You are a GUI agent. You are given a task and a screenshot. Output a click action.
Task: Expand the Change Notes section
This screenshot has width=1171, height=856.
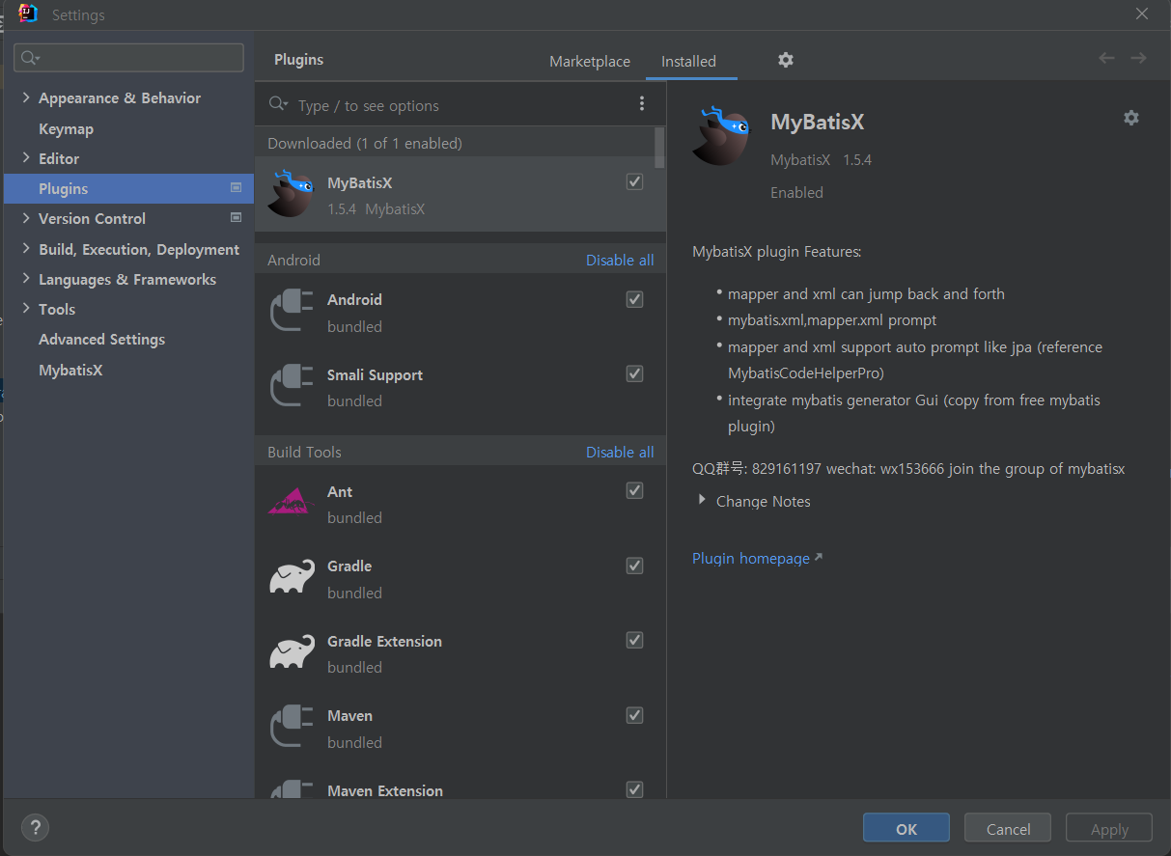tap(702, 500)
